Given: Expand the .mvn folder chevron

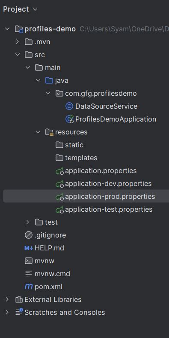Looking at the screenshot, I should point(18,42).
